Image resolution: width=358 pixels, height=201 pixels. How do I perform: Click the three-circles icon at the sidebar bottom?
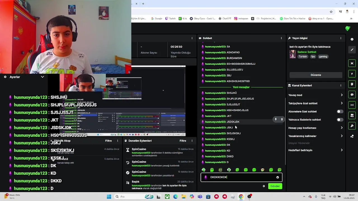[352, 136]
